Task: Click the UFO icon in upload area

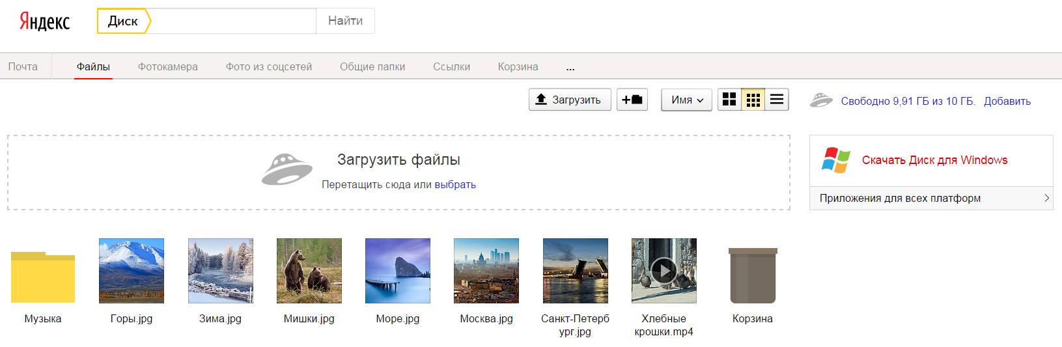Action: point(287,169)
